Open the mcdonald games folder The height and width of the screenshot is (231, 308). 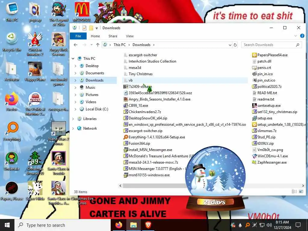tap(59, 74)
